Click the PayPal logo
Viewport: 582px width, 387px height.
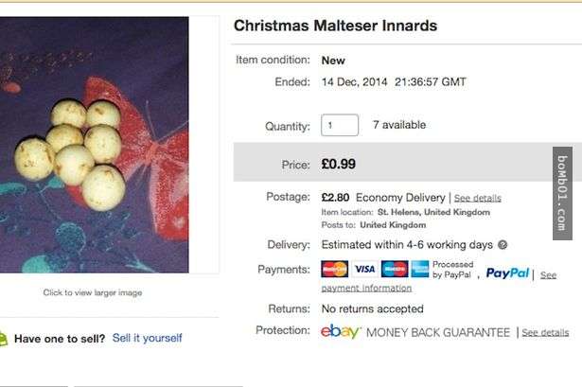(507, 273)
